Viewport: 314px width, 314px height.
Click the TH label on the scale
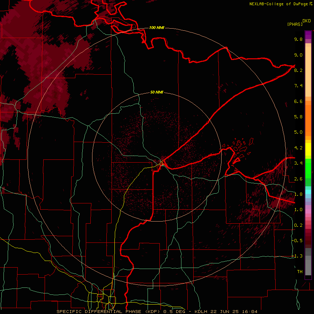(300, 272)
